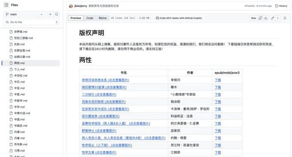Open 中原大战.md in file tree

pyautogui.click(x=22, y=113)
